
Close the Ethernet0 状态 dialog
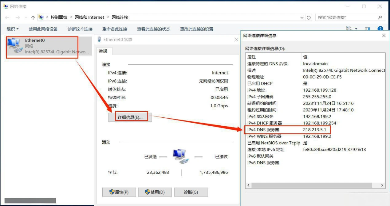click(236, 40)
